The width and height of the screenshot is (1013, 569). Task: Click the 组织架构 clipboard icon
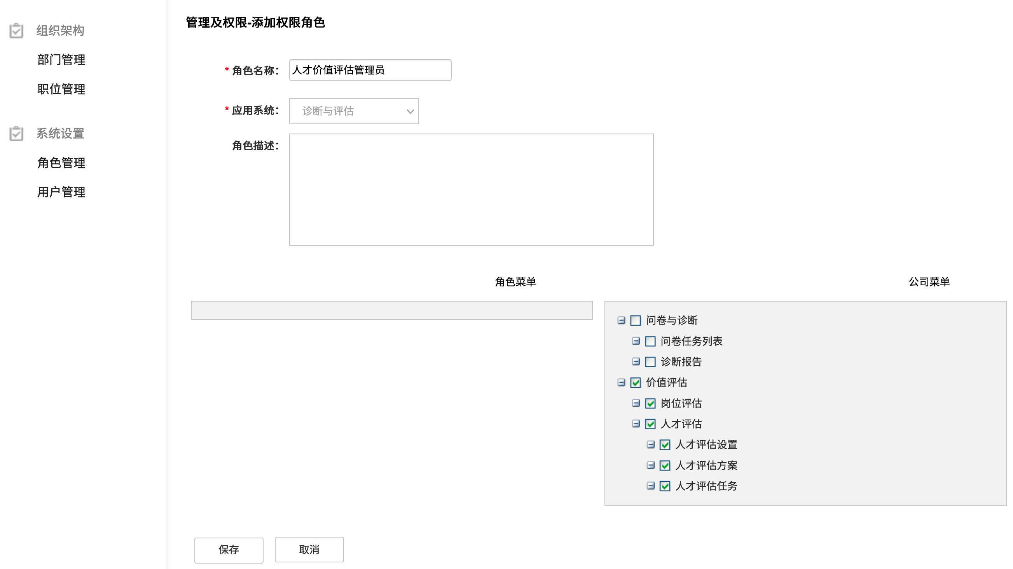(x=16, y=31)
